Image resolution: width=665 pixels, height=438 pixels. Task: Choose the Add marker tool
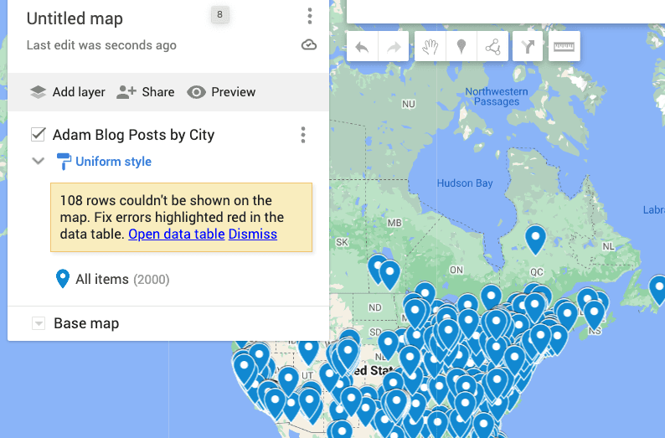point(461,47)
